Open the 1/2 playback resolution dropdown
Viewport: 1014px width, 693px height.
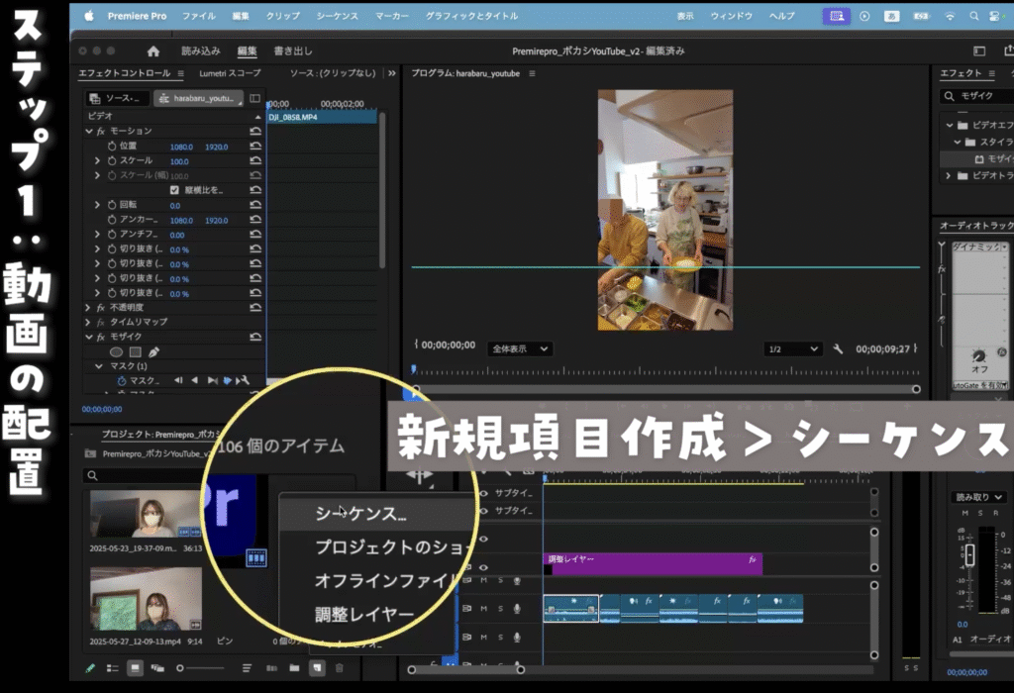(x=793, y=349)
